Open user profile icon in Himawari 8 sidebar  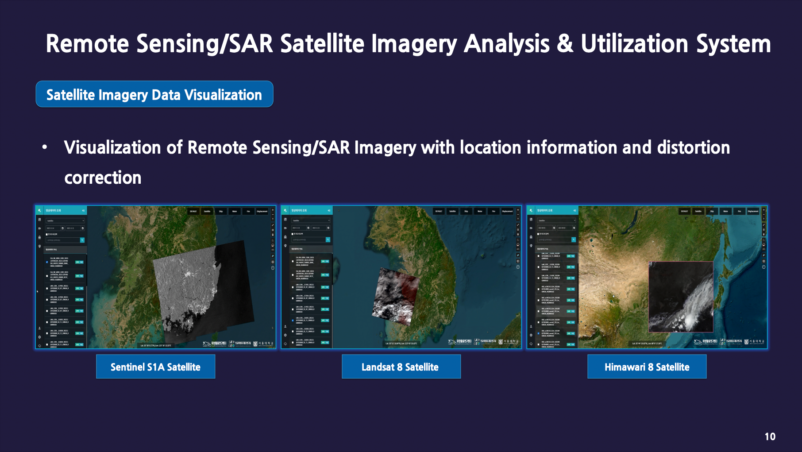click(531, 326)
